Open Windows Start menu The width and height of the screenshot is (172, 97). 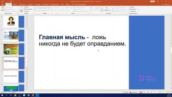2,95
